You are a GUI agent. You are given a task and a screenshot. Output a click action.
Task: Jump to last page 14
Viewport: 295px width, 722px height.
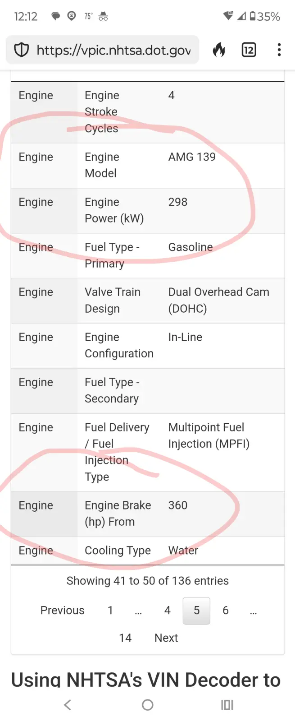[x=125, y=638]
